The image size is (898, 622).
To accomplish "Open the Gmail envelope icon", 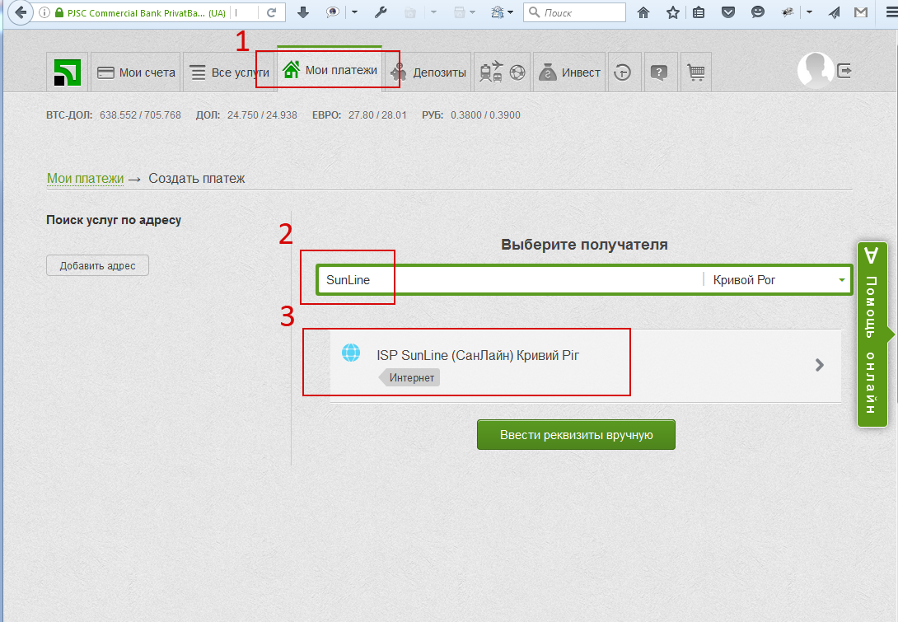I will tap(861, 12).
